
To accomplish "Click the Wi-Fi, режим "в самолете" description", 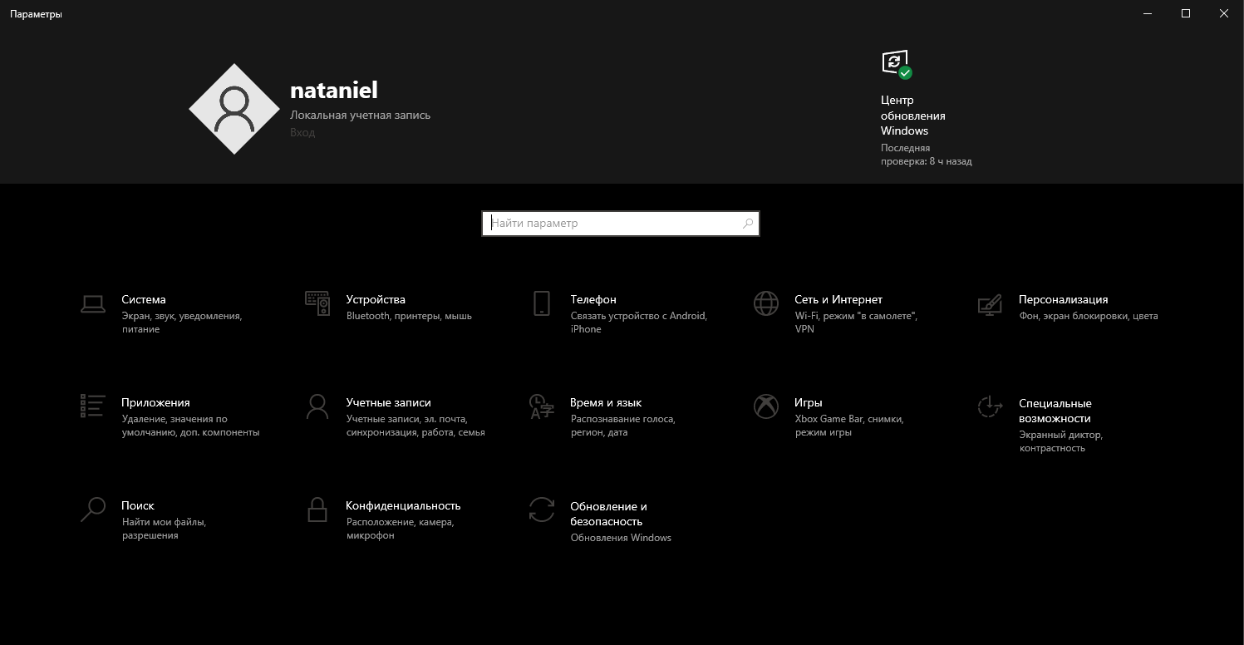I will [x=856, y=322].
